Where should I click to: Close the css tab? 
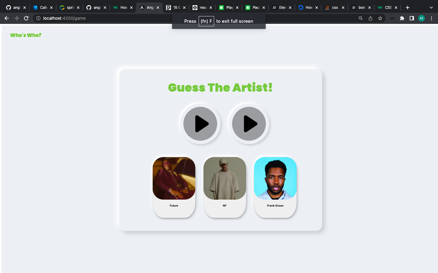[x=343, y=8]
